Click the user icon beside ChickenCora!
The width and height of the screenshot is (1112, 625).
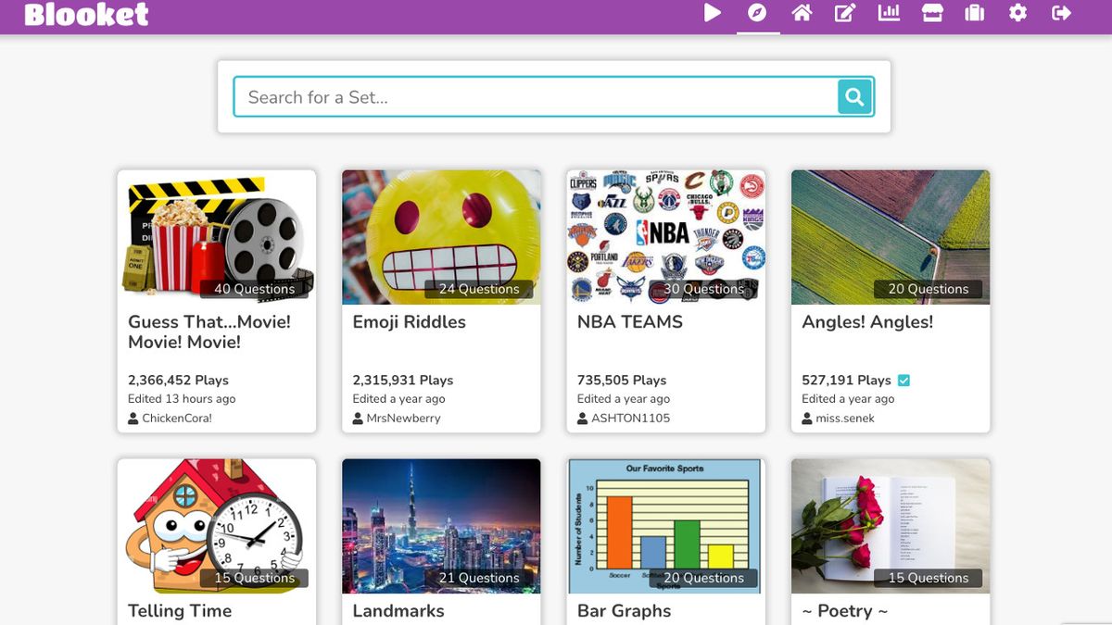coord(132,418)
